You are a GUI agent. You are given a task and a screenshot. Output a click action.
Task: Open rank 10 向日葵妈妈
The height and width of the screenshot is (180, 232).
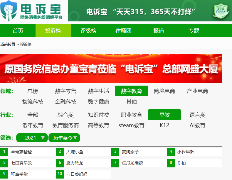[x=83, y=174]
